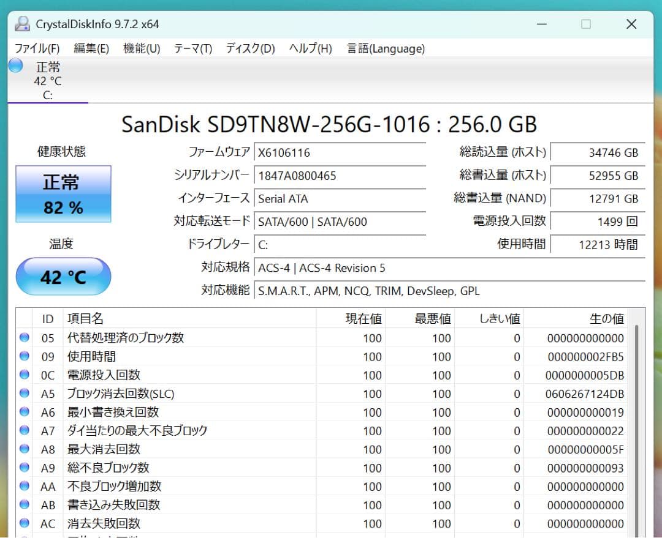The image size is (662, 538).
Task: Click the 対応転送モード field SATA/600 | SATA/600
Action: click(340, 222)
